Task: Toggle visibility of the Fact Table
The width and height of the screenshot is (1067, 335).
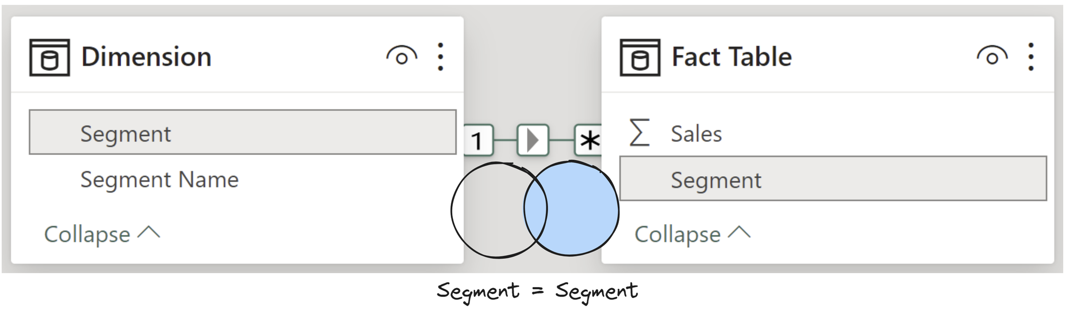Action: [992, 56]
